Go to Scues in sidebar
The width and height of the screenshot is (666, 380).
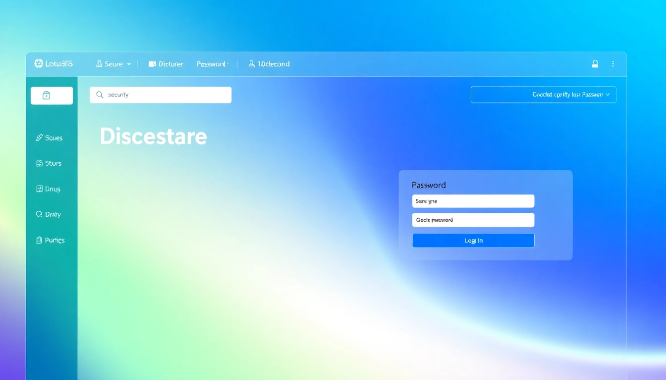pos(50,138)
